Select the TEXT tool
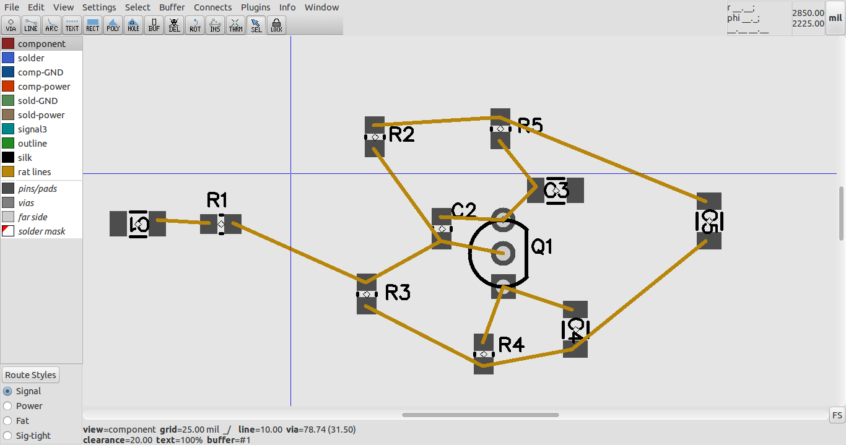Screen dimensions: 846x445 72,25
